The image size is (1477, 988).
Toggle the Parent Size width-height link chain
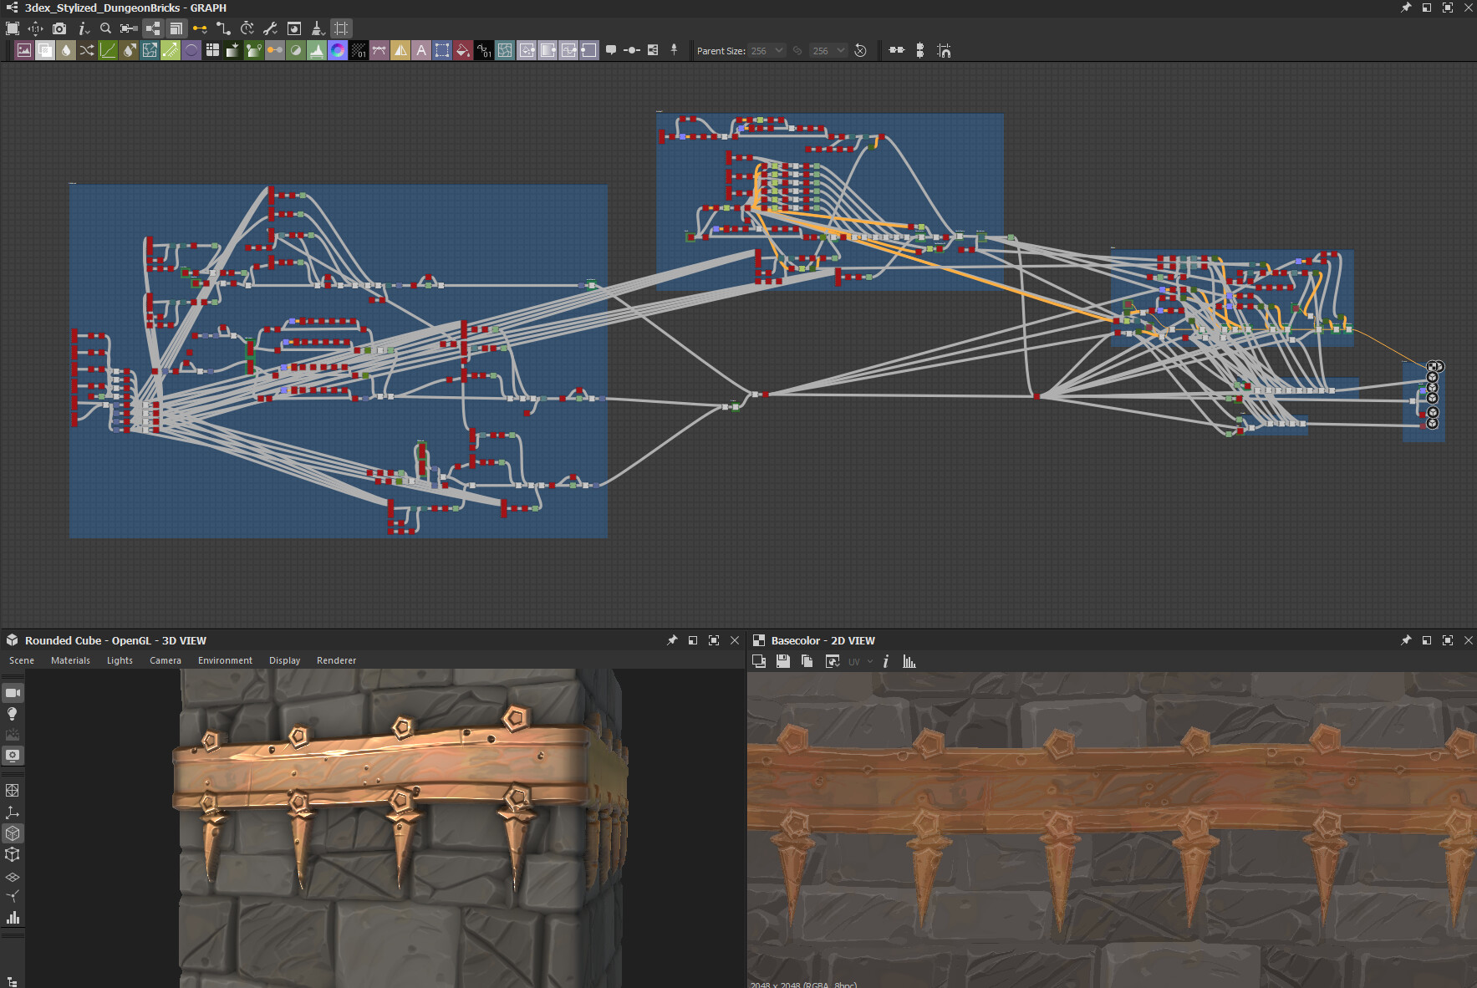tap(797, 50)
